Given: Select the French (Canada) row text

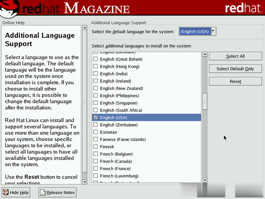Looking at the screenshot, I should [x=116, y=161].
